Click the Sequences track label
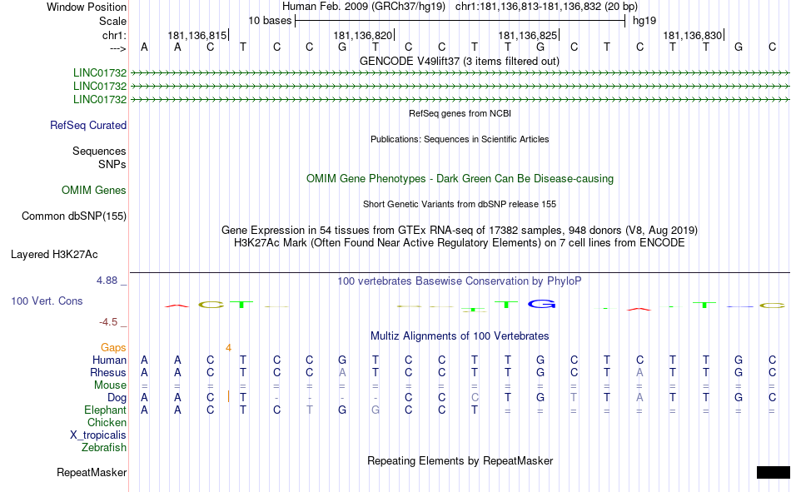Viewport: 791px width, 492px height. coord(99,151)
